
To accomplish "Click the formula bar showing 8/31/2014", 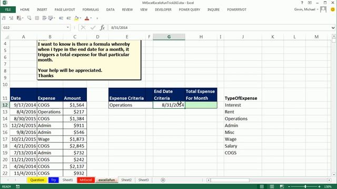I will click(x=219, y=28).
